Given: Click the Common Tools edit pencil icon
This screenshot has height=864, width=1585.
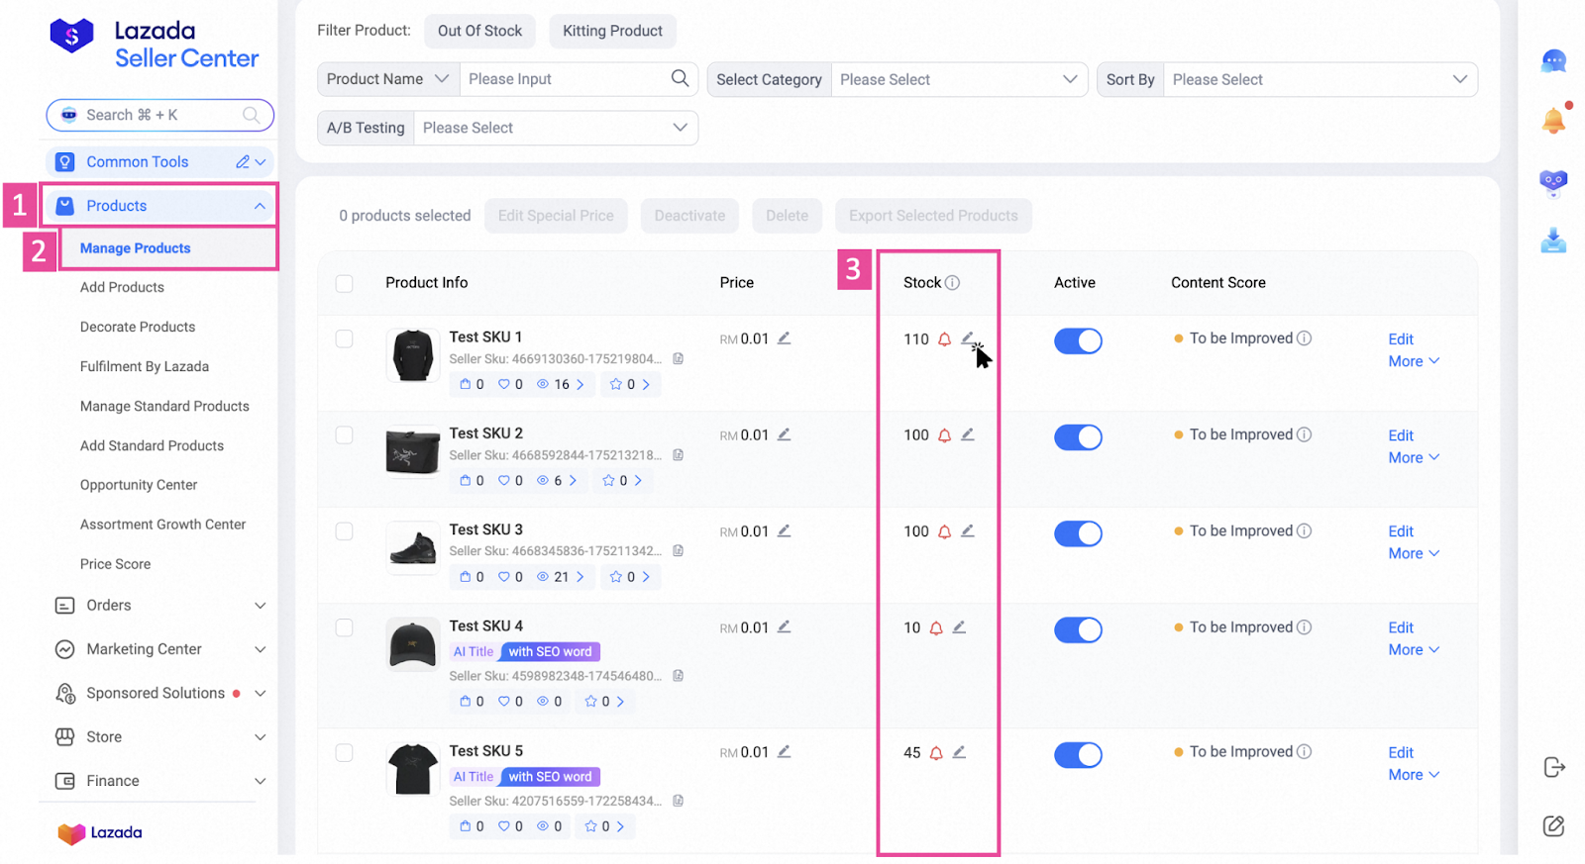Looking at the screenshot, I should (242, 161).
